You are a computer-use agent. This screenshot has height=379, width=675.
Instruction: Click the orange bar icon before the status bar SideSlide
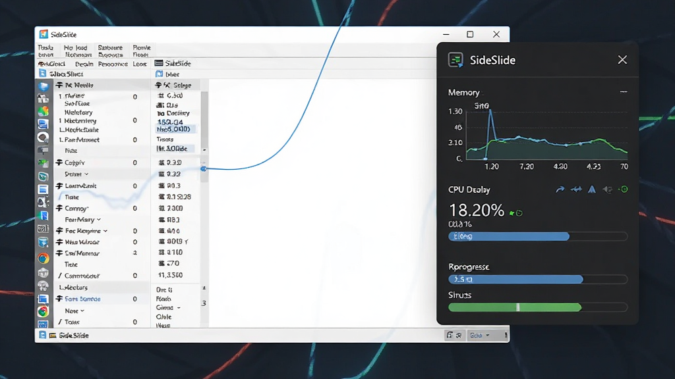pyautogui.click(x=53, y=336)
